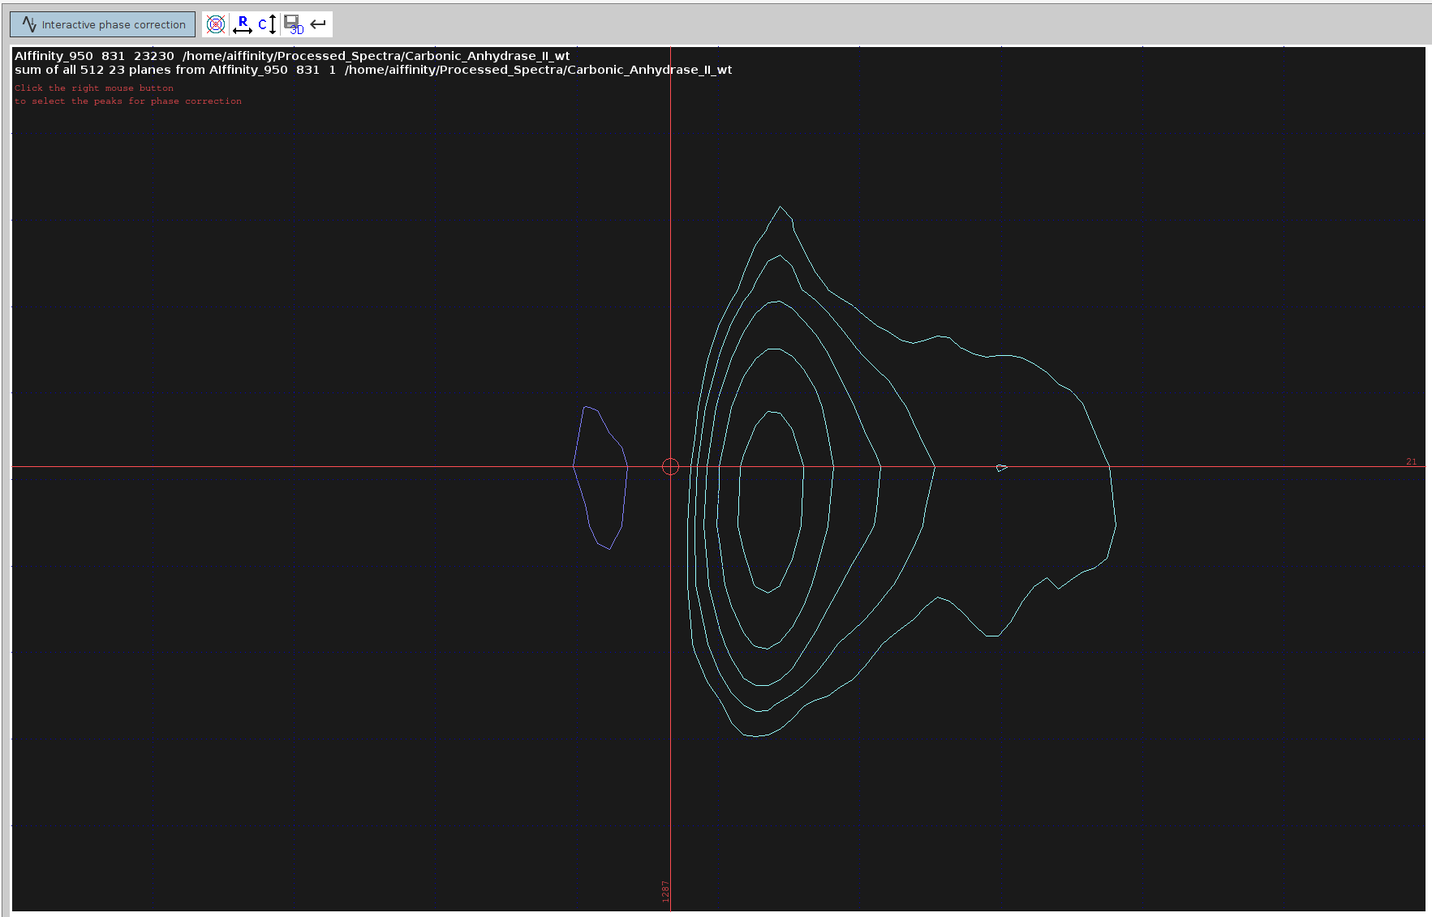
Task: Start row phase correction (R icon)
Action: coord(242,24)
